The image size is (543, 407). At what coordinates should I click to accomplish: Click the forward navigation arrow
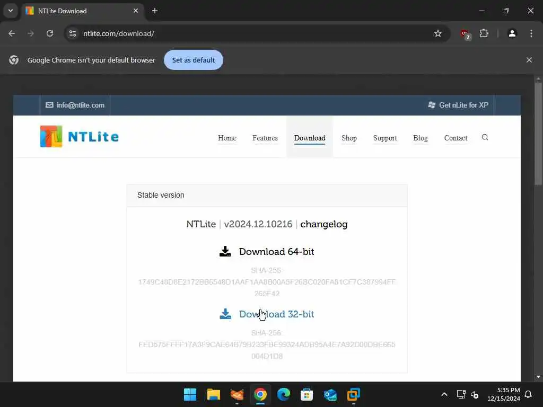tap(31, 33)
